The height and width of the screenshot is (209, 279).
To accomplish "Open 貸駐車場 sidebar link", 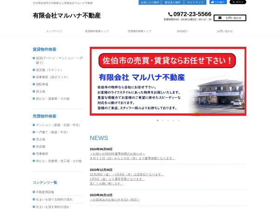I will tap(42, 85).
